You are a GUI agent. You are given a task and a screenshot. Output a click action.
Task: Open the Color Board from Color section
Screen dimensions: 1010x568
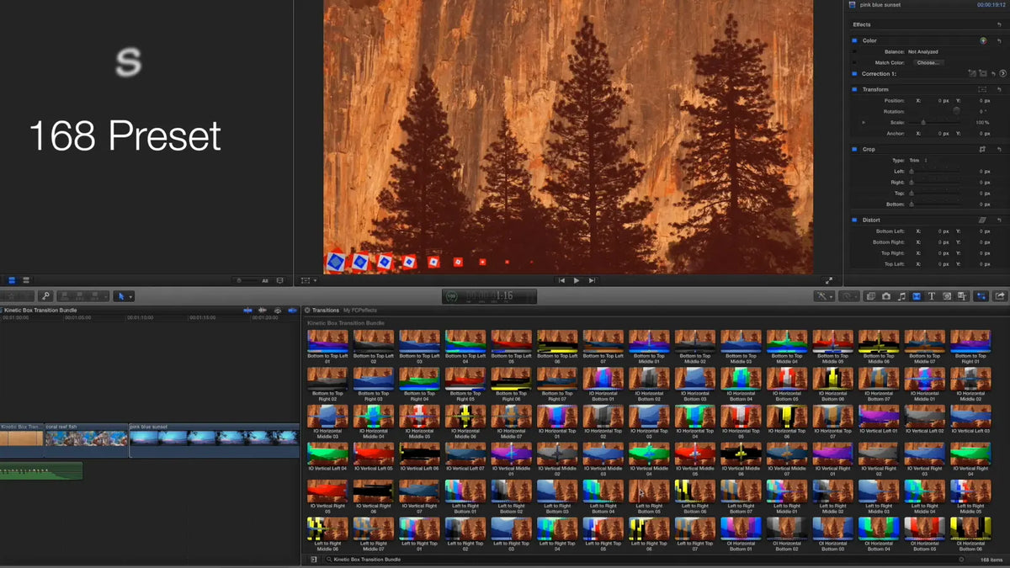[983, 41]
